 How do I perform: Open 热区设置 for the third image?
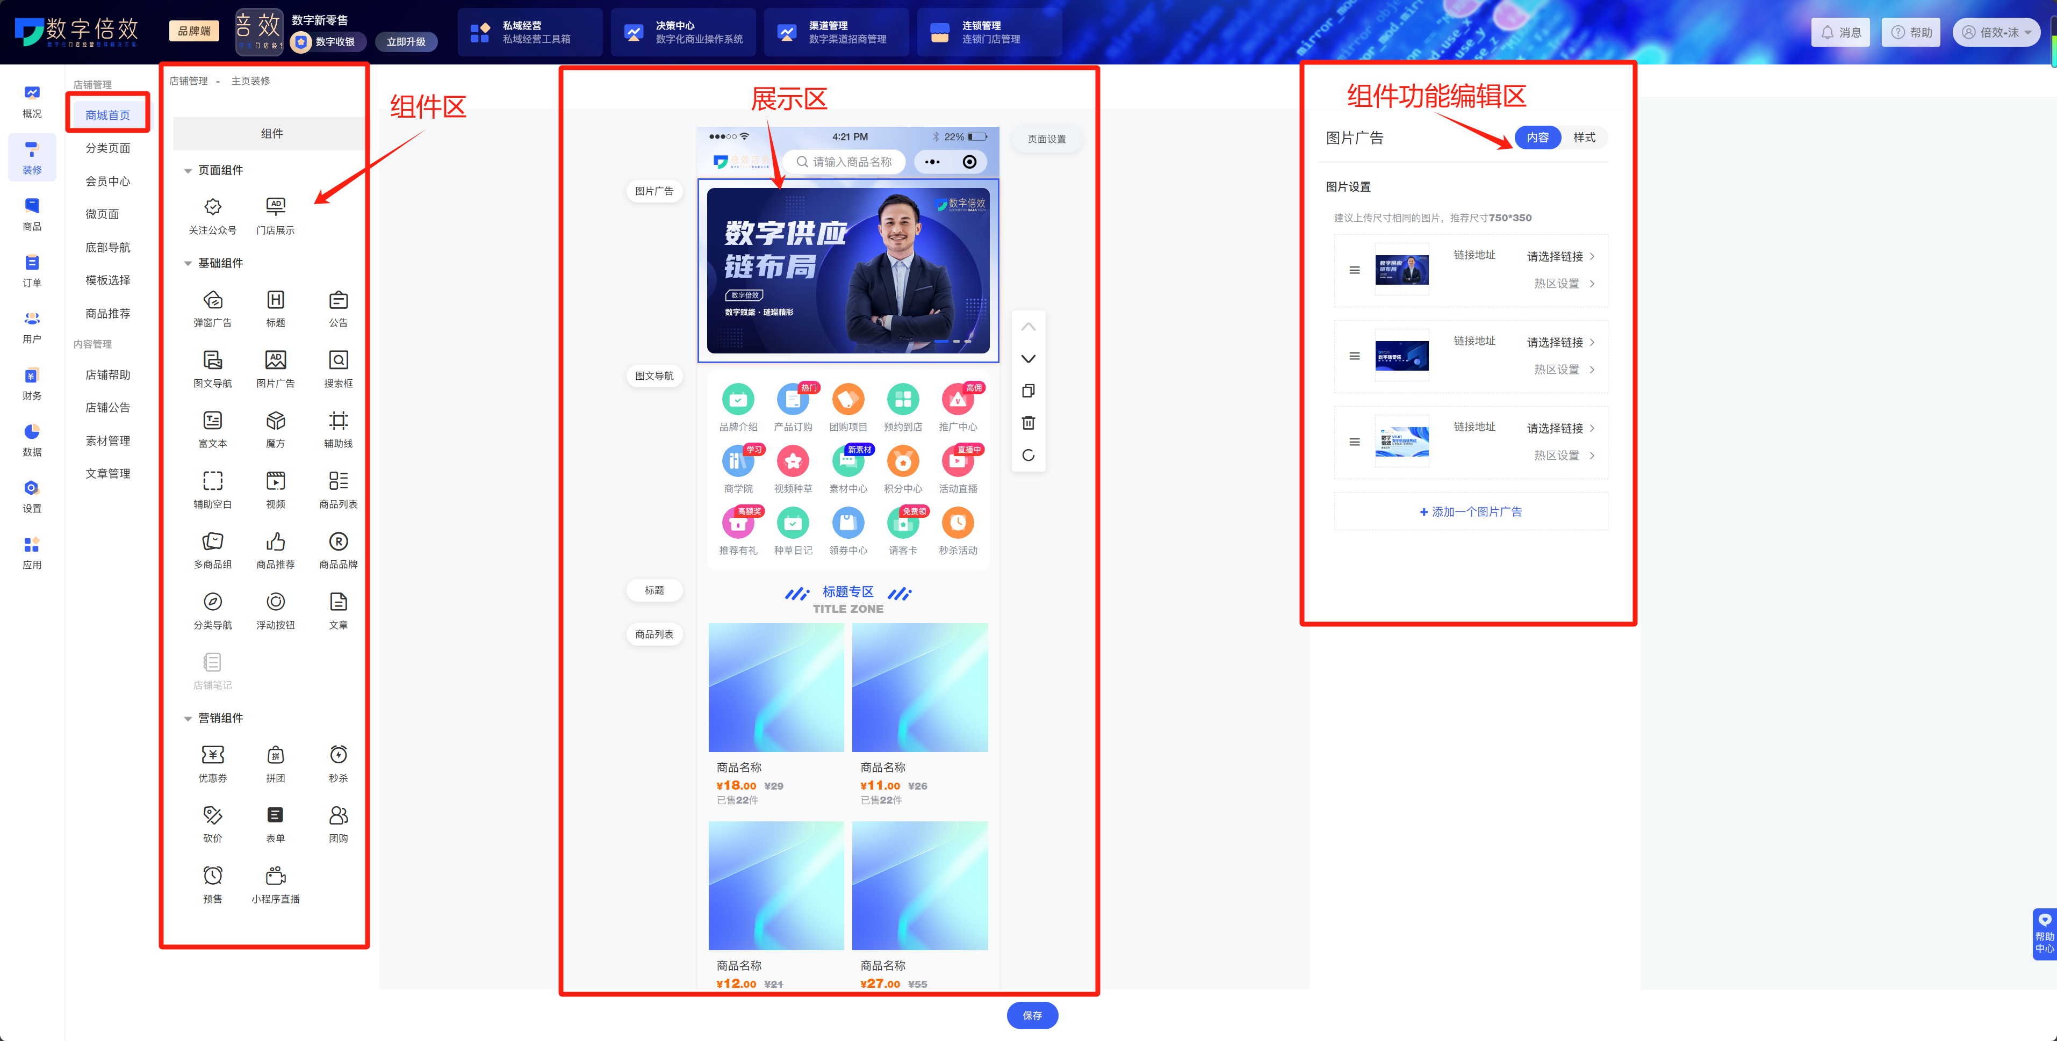pyautogui.click(x=1564, y=456)
